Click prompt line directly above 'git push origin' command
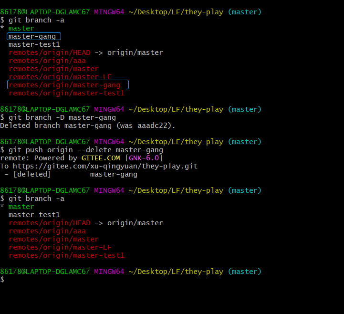Screen dimensions: 344x314 [131, 142]
